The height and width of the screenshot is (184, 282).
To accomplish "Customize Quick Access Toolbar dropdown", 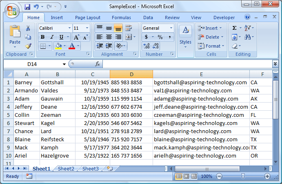I will (65, 7).
